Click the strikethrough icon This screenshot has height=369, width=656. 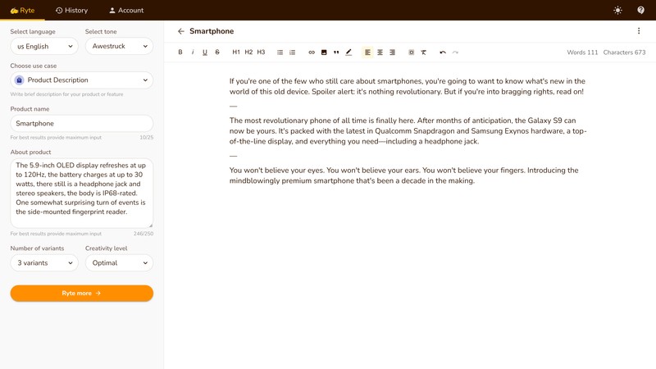217,52
